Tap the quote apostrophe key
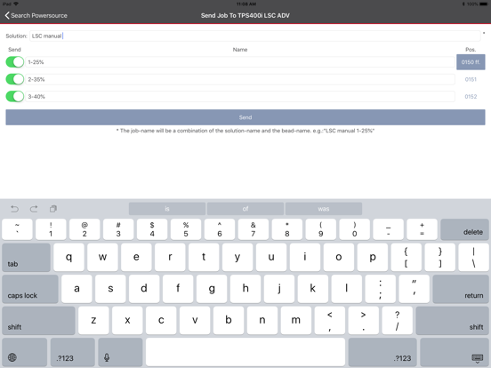 coord(414,289)
